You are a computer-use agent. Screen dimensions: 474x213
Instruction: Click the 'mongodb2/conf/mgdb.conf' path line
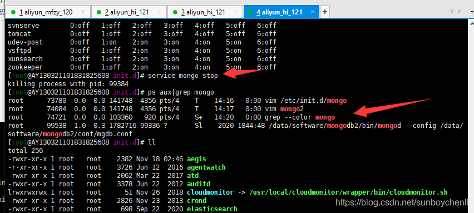coord(70,133)
